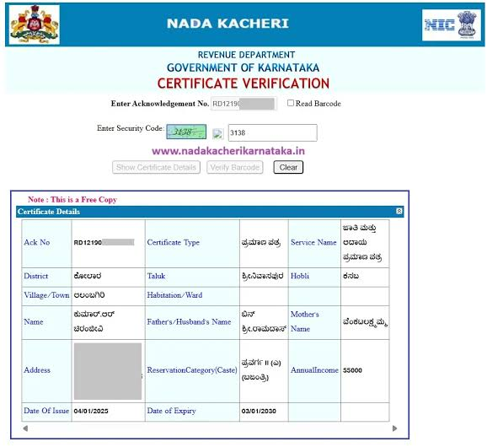Click the security code text box
This screenshot has height=447, width=487.
pos(273,132)
